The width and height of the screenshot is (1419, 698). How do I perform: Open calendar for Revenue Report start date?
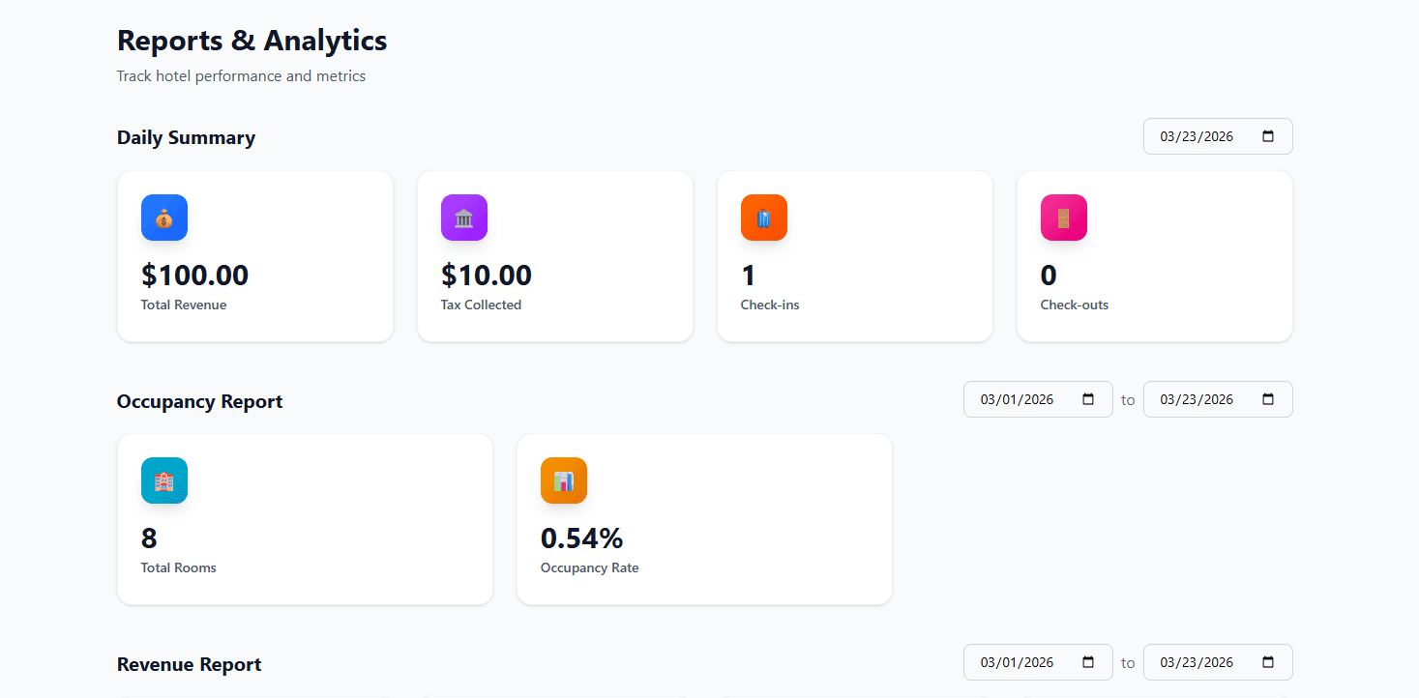coord(1089,662)
